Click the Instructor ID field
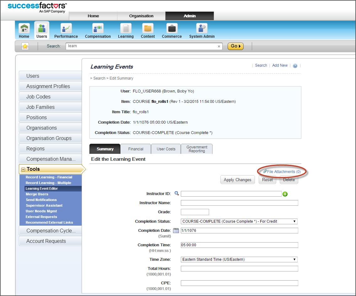356x296 pixels. click(231, 194)
